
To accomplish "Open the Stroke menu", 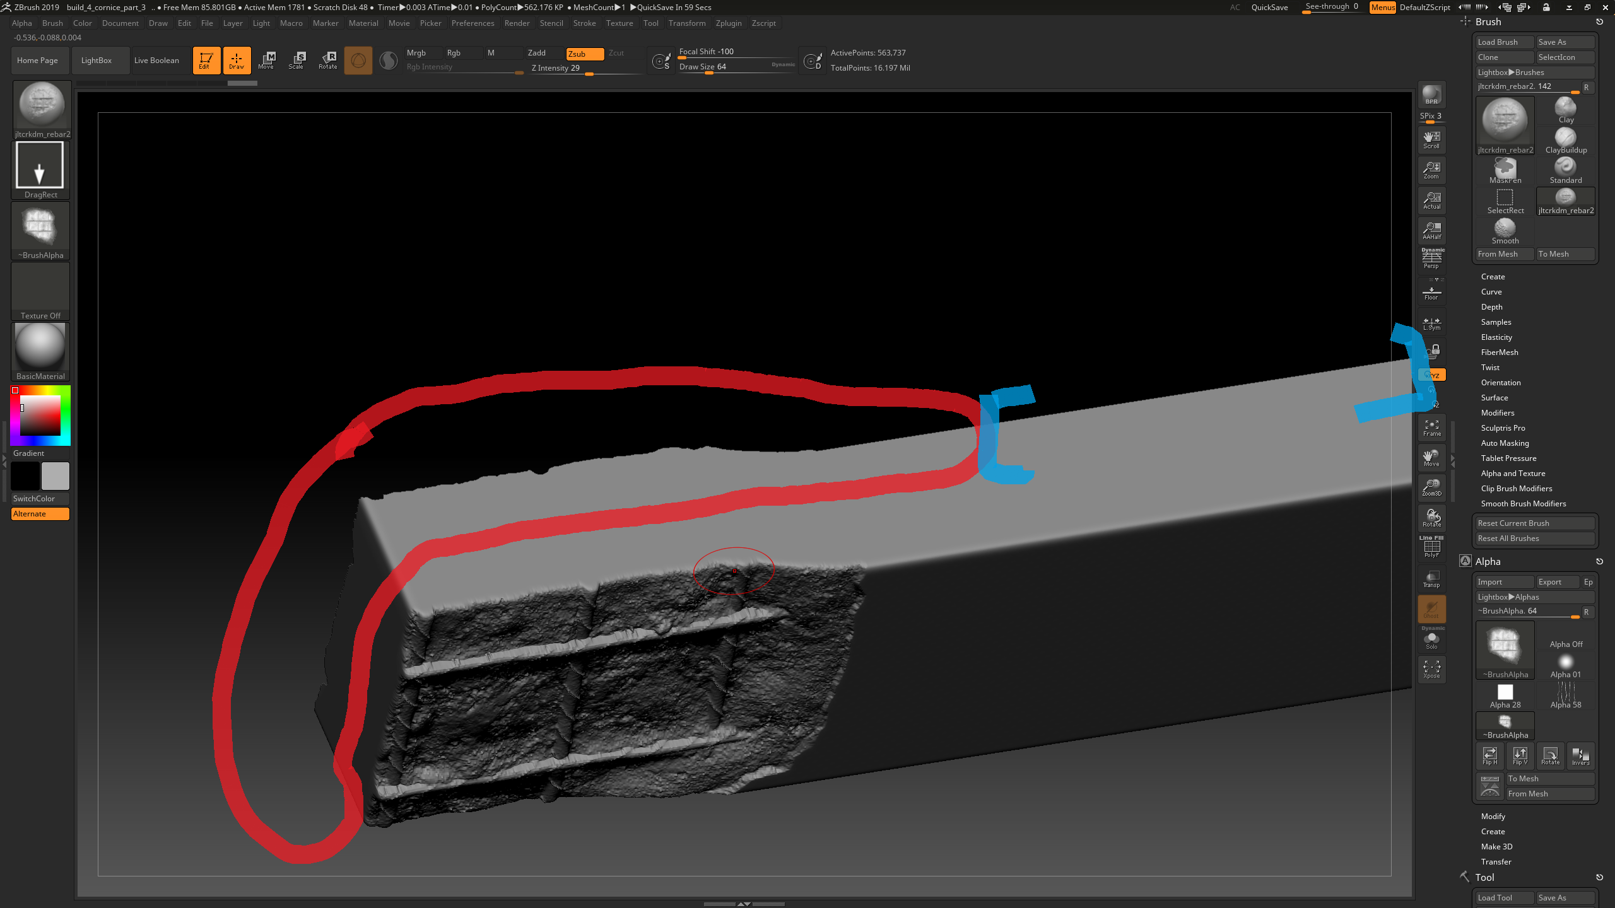I will click(x=584, y=23).
